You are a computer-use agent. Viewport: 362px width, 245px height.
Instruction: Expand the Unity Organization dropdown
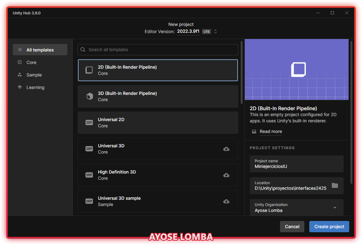click(x=335, y=208)
